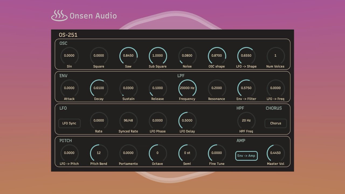Click the ENV section heading
This screenshot has width=345, height=194.
(64, 76)
